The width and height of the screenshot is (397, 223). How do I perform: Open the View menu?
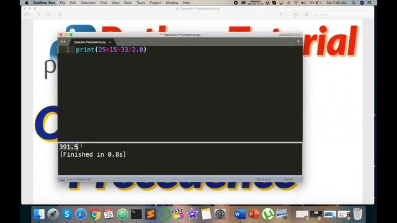pos(115,2)
